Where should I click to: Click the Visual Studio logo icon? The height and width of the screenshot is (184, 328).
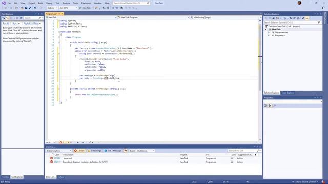(4, 3)
